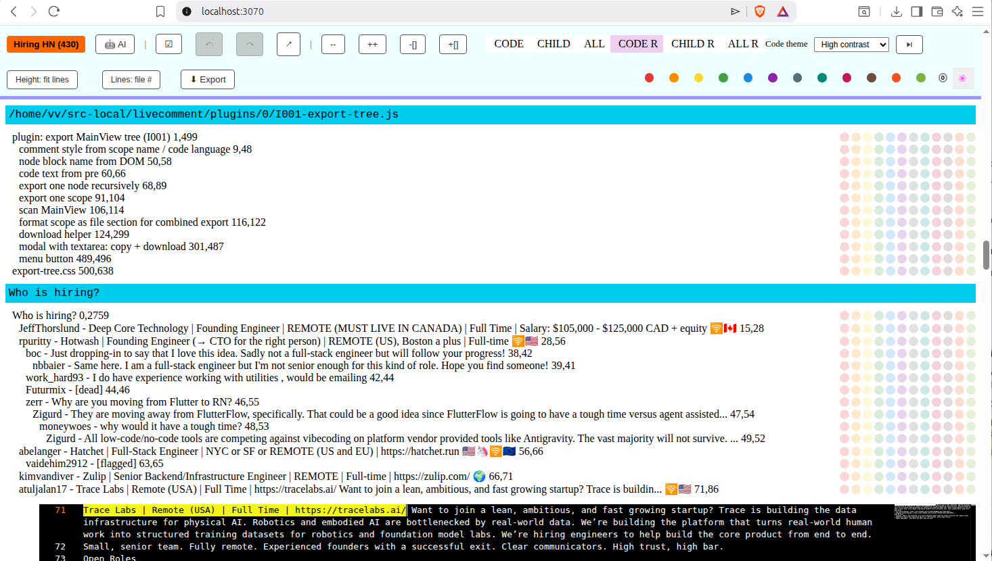The image size is (992, 561).
Task: Select the rpuritty Hotwash Founding Engineer row
Action: tap(292, 341)
